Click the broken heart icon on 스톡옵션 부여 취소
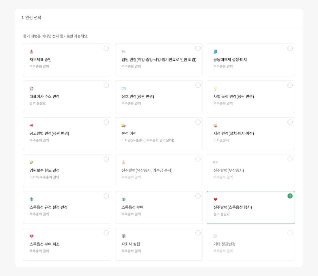This screenshot has width=318, height=276. pyautogui.click(x=31, y=236)
